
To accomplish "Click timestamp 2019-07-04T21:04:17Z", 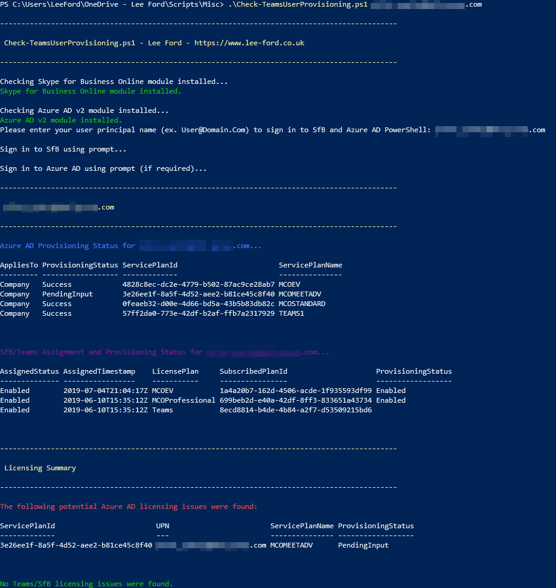I will (x=106, y=391).
